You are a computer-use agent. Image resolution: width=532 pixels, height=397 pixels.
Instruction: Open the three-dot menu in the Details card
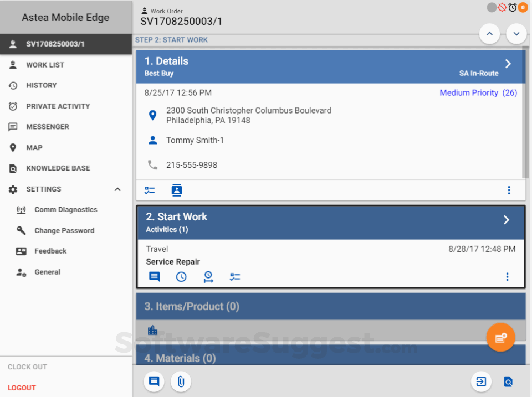click(509, 190)
